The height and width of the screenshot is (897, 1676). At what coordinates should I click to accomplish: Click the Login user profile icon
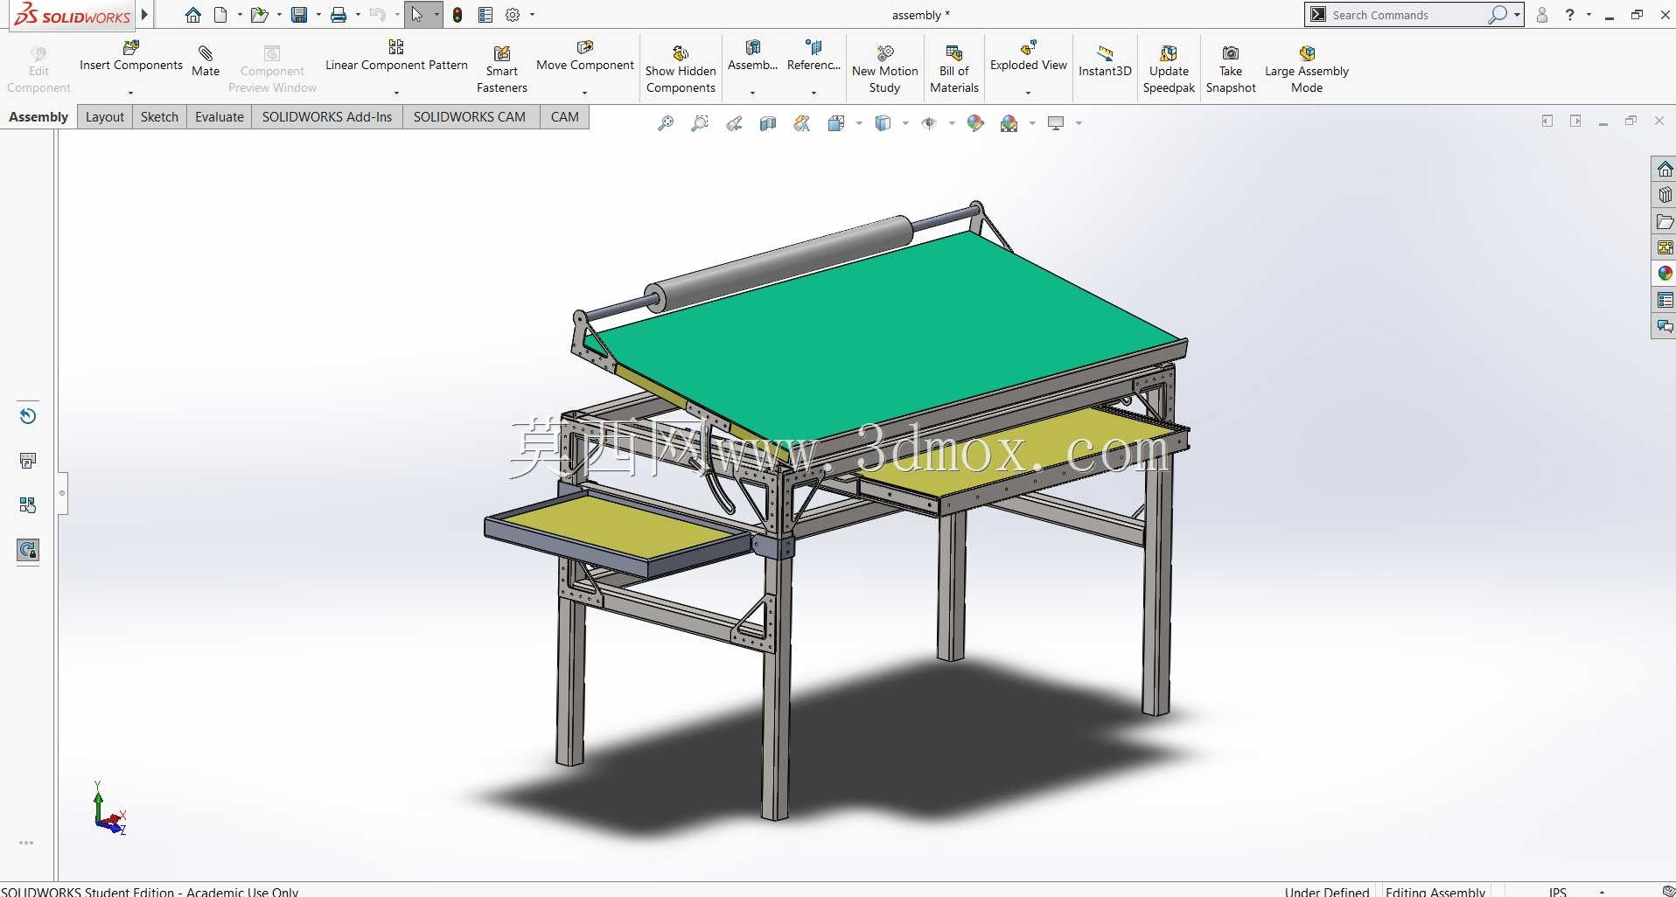tap(1542, 15)
